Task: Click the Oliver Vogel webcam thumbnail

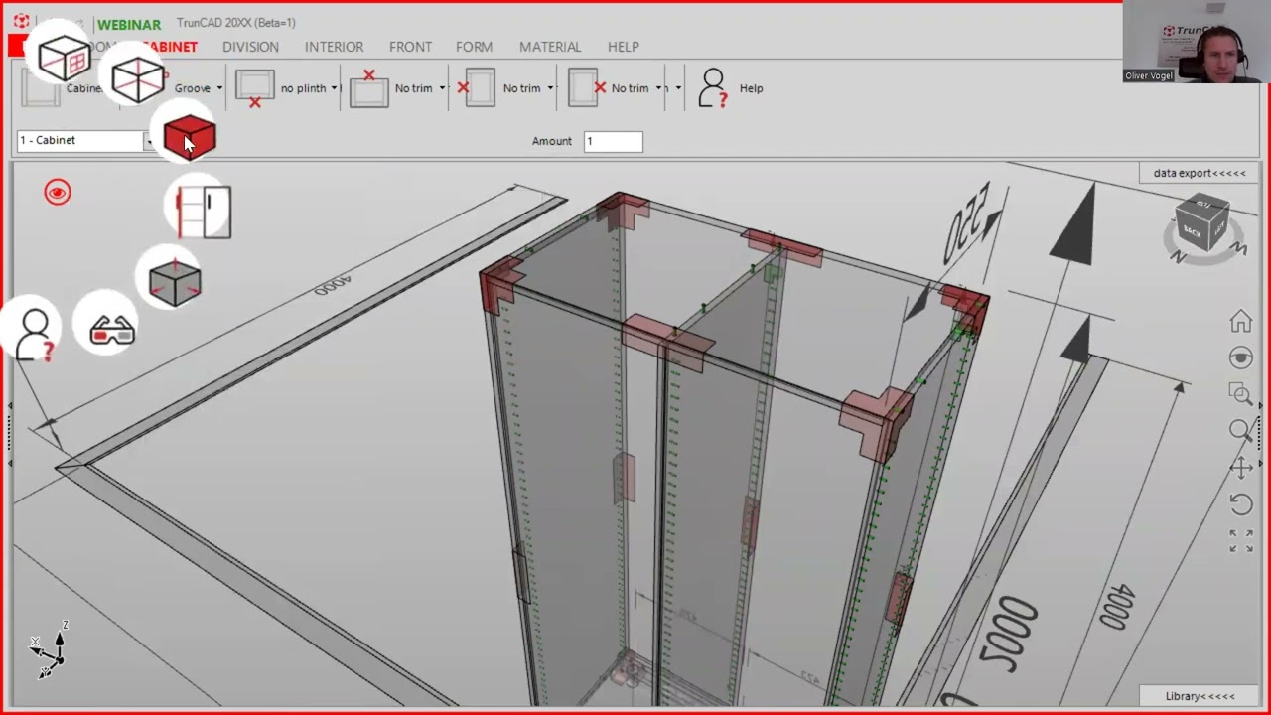Action: [x=1196, y=42]
